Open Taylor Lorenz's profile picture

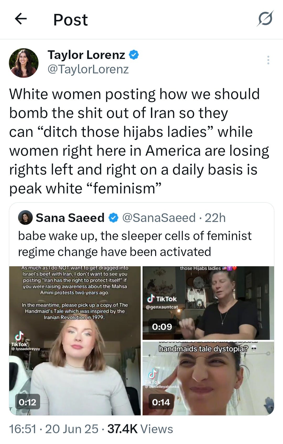tap(24, 63)
